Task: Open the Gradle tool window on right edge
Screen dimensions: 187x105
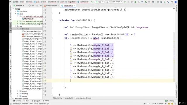Action: (x=176, y=8)
